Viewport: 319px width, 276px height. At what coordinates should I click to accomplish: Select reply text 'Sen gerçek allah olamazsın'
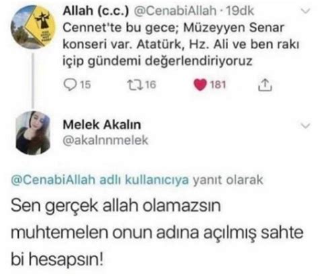click(x=116, y=205)
